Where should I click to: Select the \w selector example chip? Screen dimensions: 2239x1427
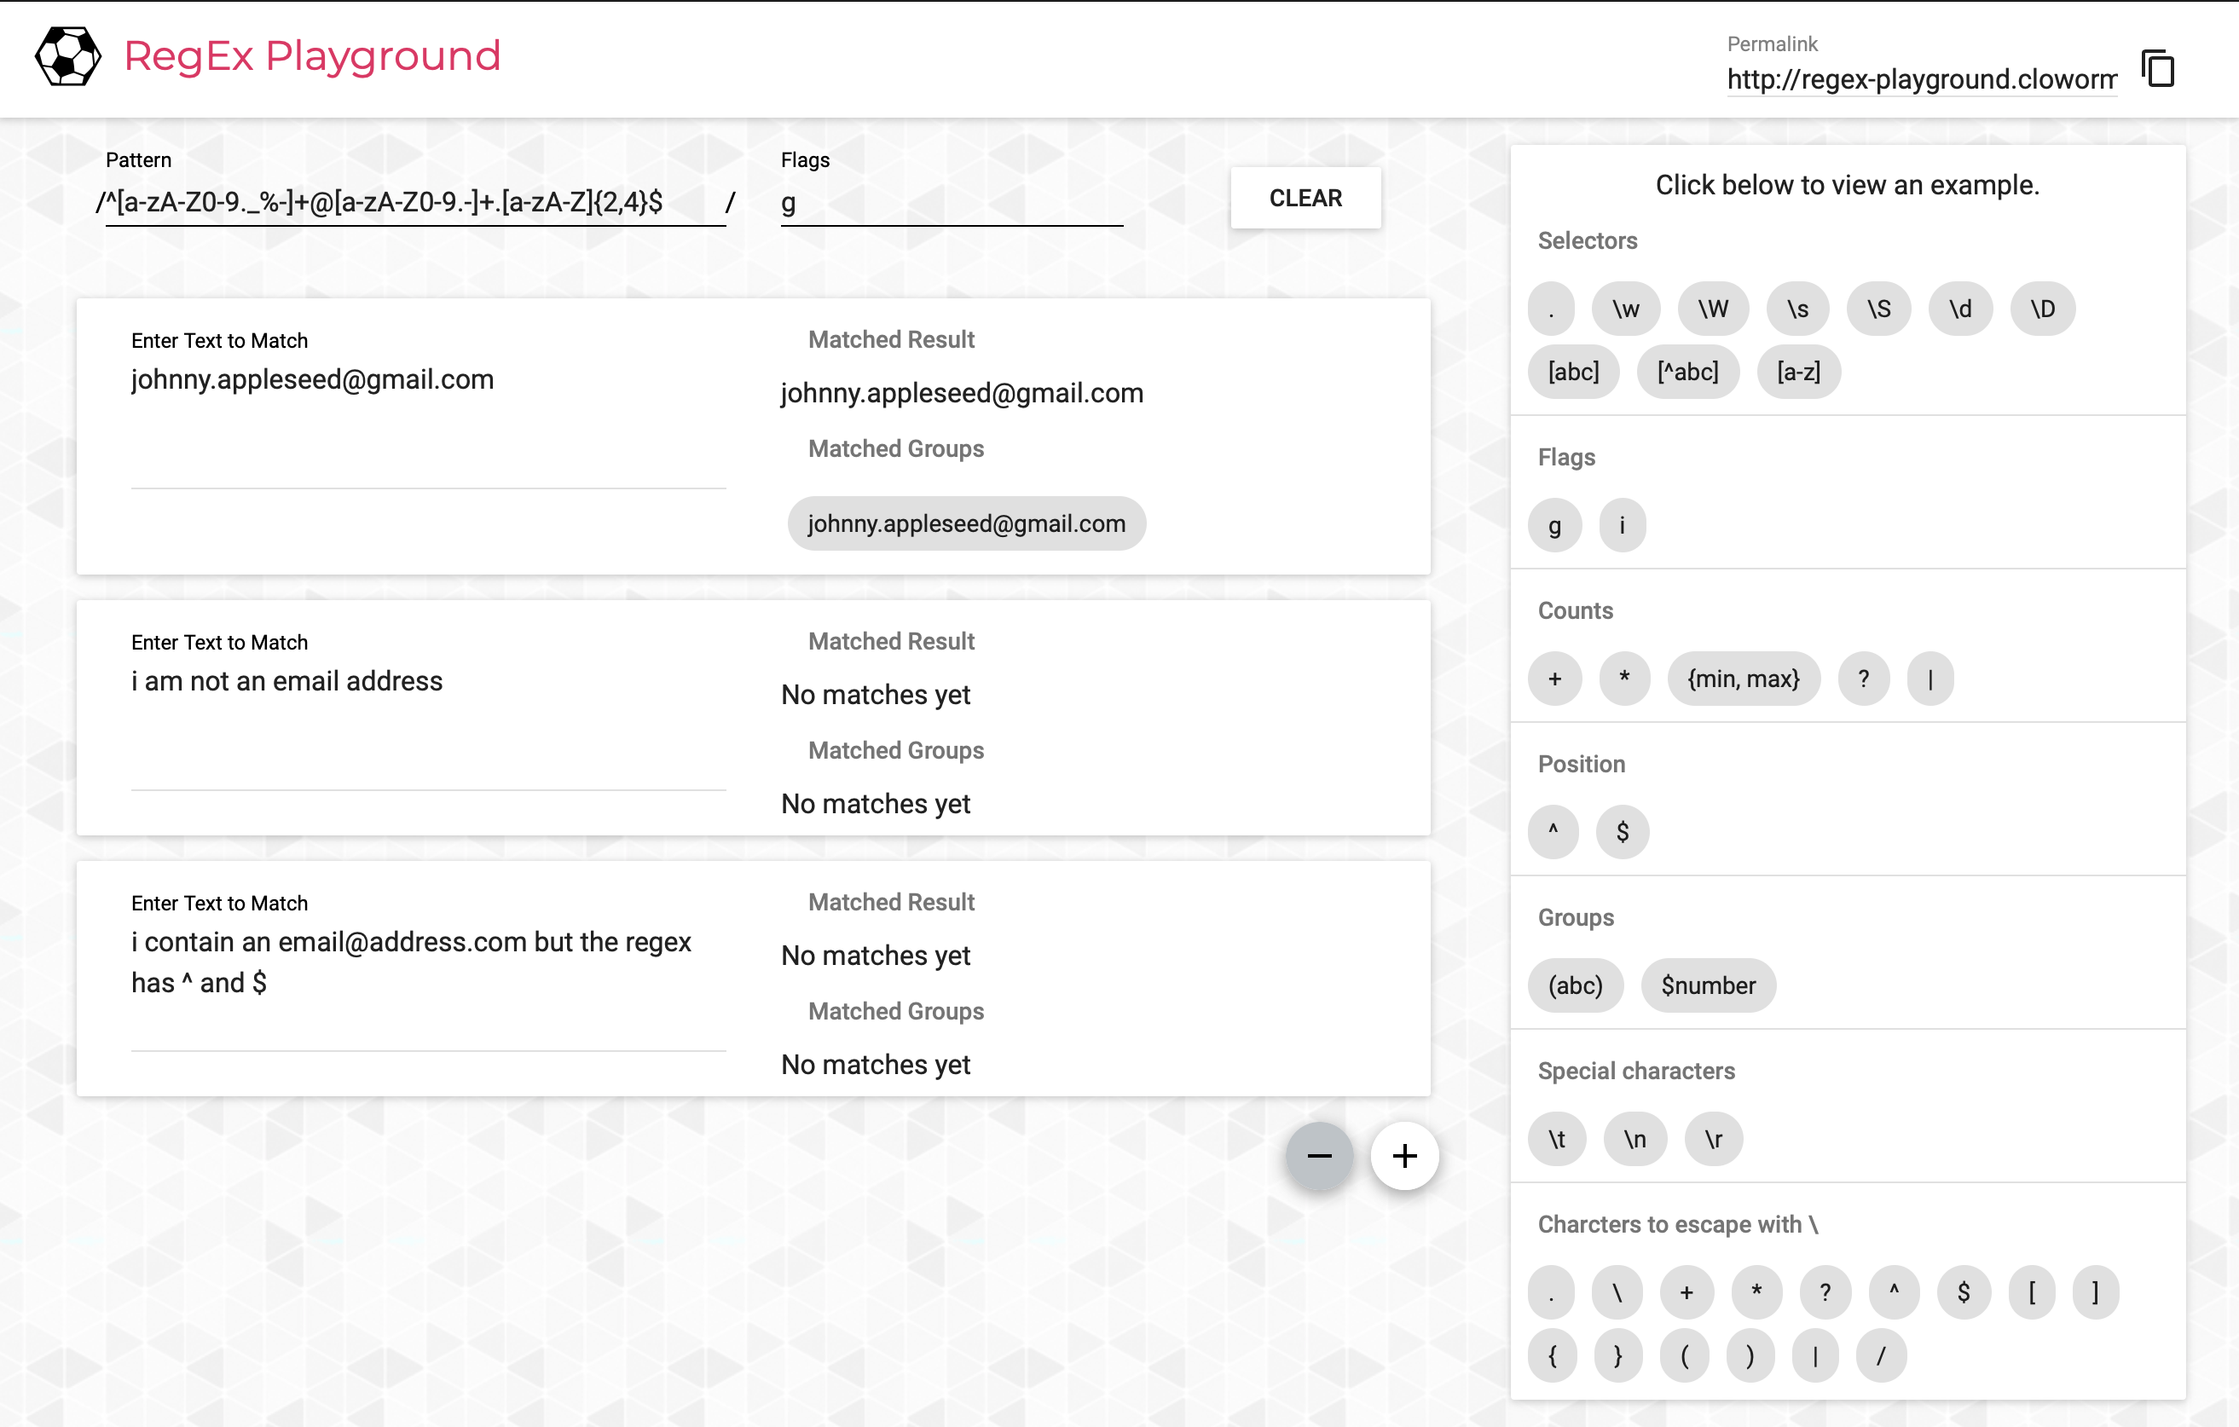1625,308
